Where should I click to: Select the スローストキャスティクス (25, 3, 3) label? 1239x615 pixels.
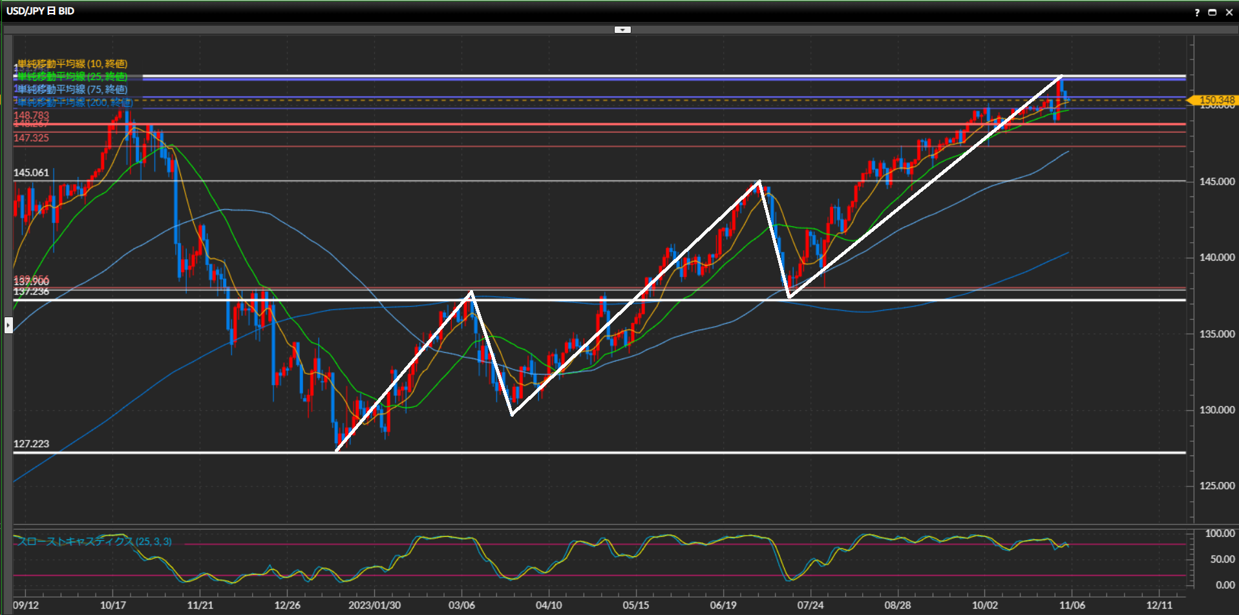point(94,541)
